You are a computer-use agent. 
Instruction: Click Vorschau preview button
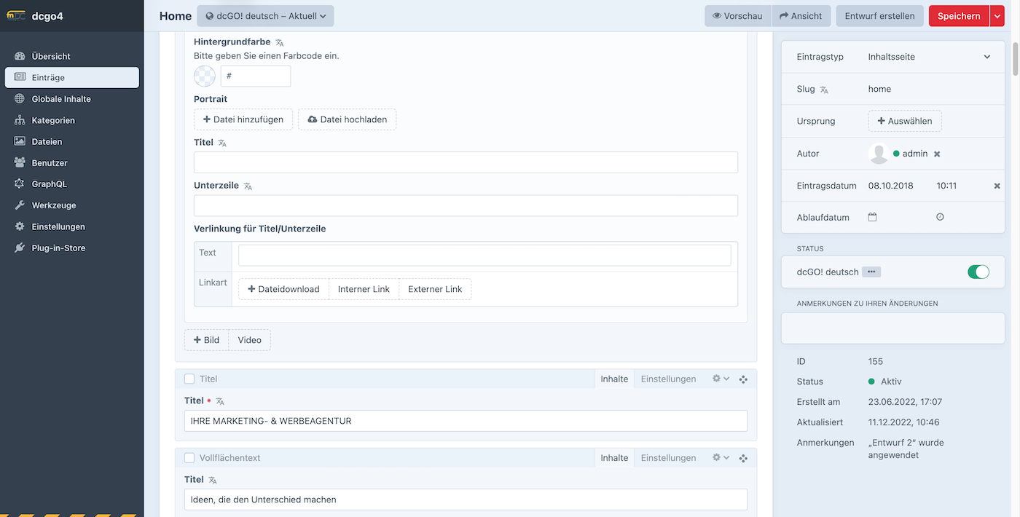pyautogui.click(x=737, y=16)
